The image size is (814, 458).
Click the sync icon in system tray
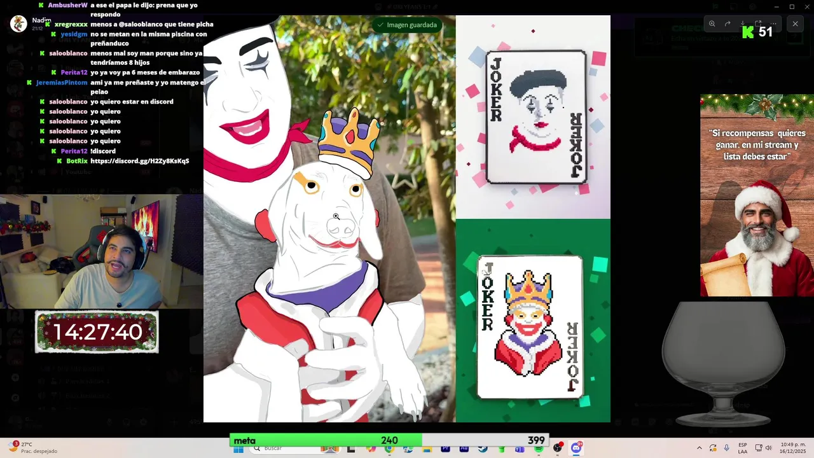pyautogui.click(x=713, y=448)
